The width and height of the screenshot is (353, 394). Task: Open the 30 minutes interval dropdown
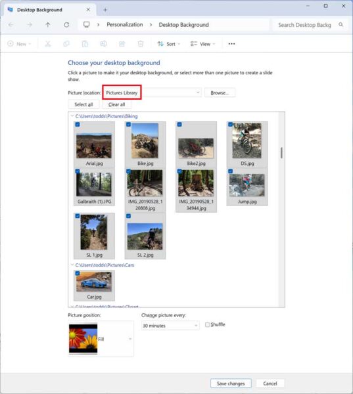click(x=170, y=326)
